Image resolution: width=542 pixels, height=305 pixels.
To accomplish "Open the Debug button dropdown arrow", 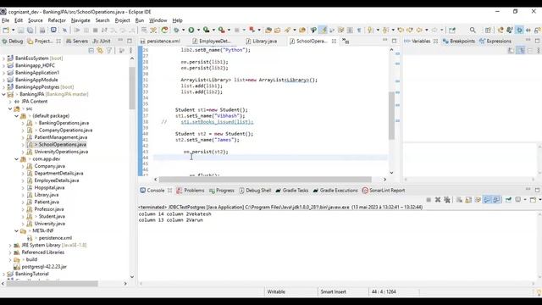I will pyautogui.click(x=183, y=30).
